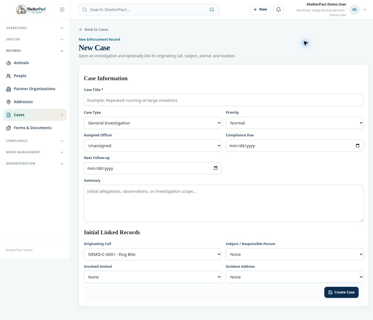Open Compliance Due calendar picker icon

tap(358, 145)
